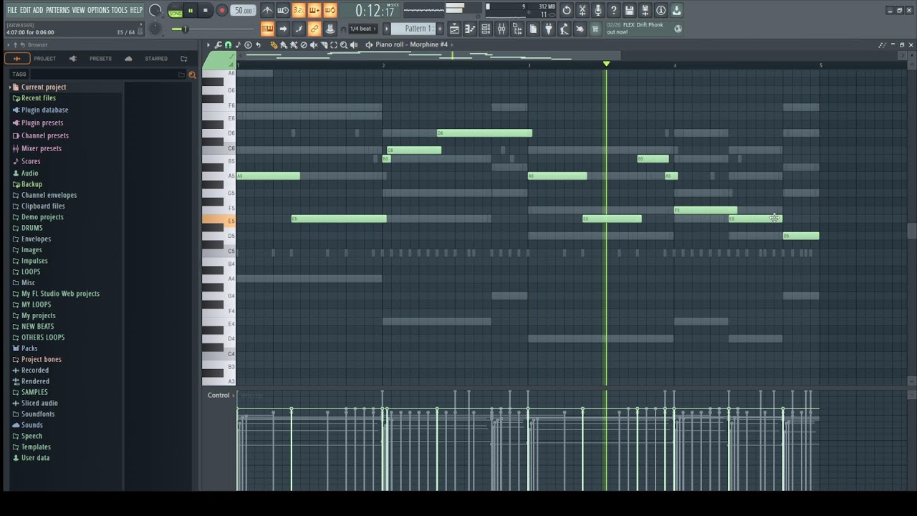Open the help question mark icon
The width and height of the screenshot is (917, 516).
point(614,11)
